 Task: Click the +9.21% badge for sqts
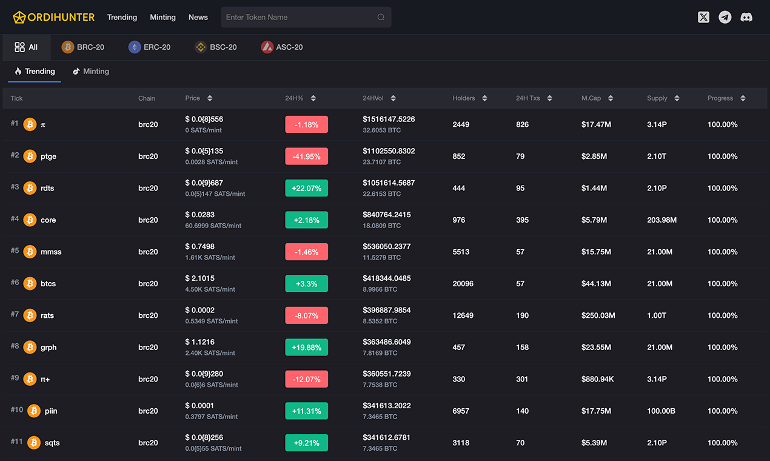[306, 443]
